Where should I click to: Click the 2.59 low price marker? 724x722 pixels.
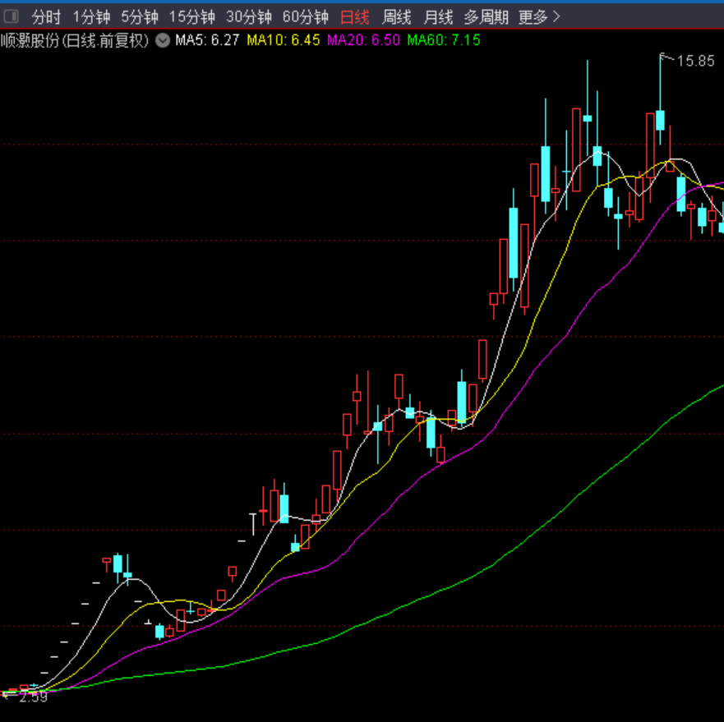(x=33, y=697)
